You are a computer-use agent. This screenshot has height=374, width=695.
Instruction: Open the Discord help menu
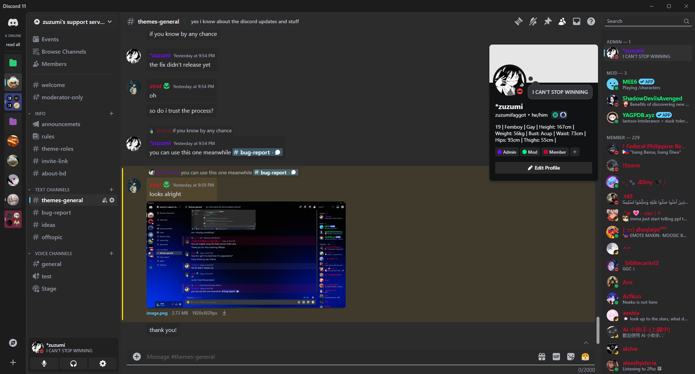coord(591,21)
